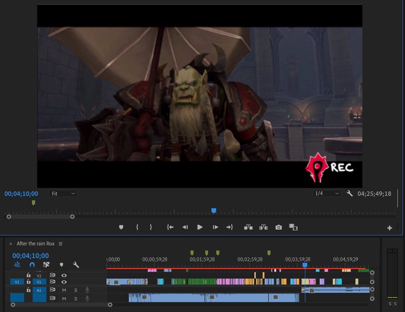Toggle the A1 track lock
This screenshot has width=405, height=312.
pos(29,290)
